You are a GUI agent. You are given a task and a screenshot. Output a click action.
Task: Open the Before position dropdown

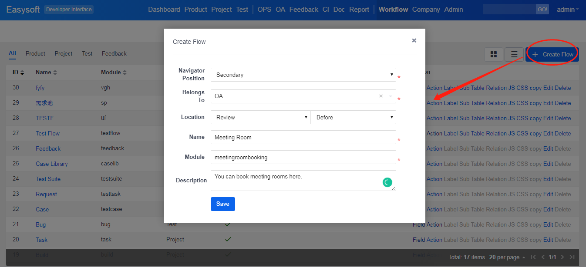[353, 117]
